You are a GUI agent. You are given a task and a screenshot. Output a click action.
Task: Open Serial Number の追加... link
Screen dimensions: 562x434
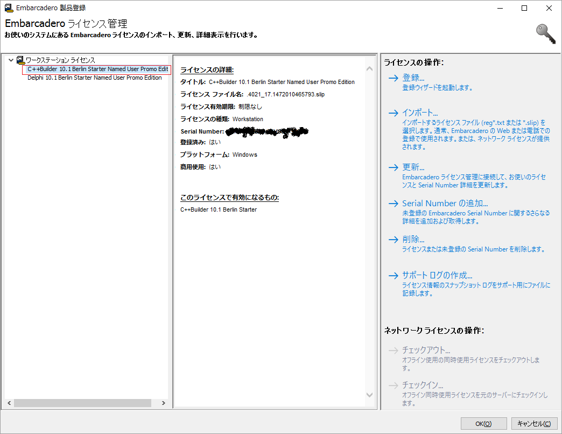[445, 204]
